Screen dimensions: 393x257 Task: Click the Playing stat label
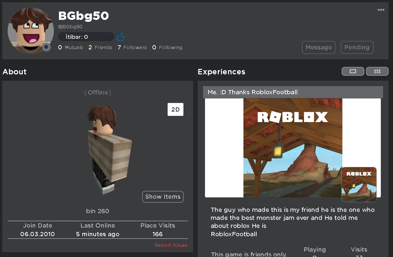[315, 250]
